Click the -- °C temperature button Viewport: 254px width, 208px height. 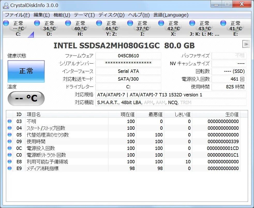click(x=26, y=98)
